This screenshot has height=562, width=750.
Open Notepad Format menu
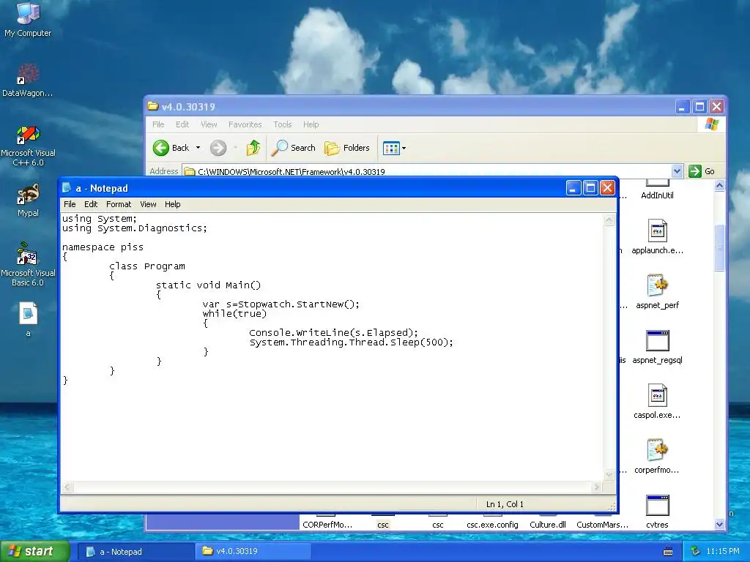[119, 204]
